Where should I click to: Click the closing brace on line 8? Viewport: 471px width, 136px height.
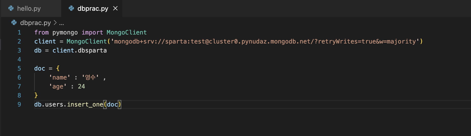tap(36, 95)
